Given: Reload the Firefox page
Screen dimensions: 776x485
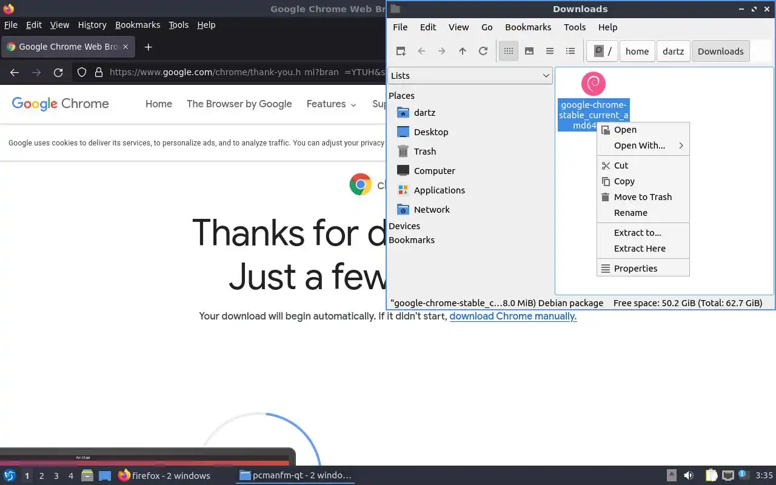Looking at the screenshot, I should tap(58, 73).
